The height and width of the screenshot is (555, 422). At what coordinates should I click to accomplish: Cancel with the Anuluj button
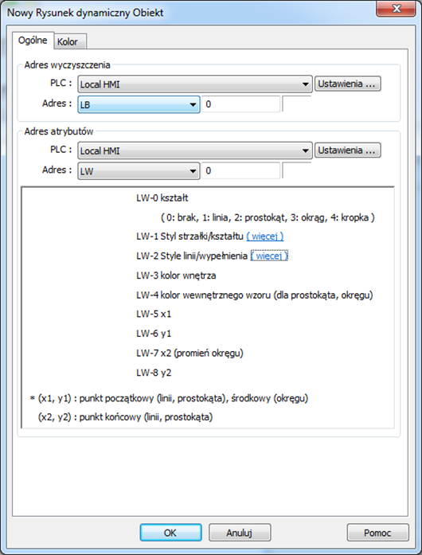click(x=240, y=533)
